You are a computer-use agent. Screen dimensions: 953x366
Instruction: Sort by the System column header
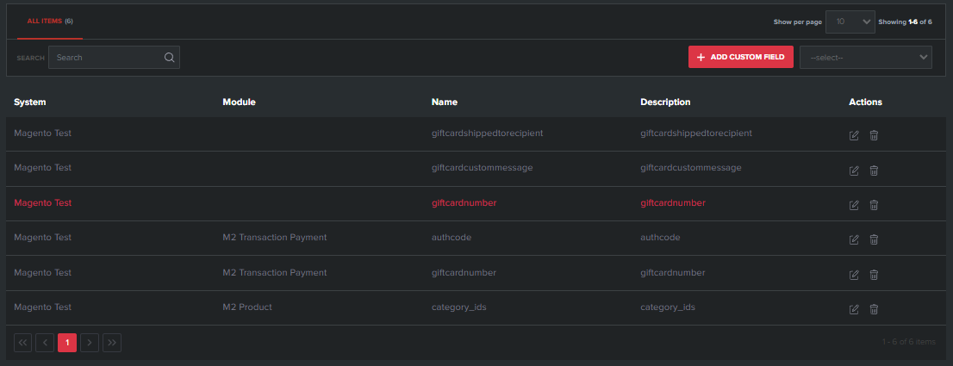coord(30,102)
